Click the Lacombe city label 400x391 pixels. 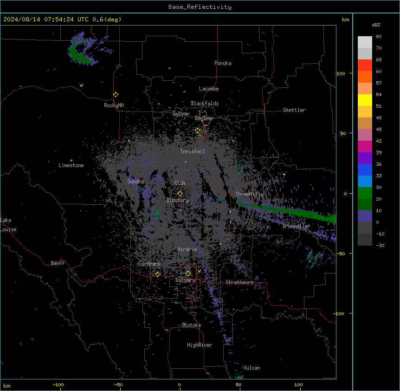[209, 89]
